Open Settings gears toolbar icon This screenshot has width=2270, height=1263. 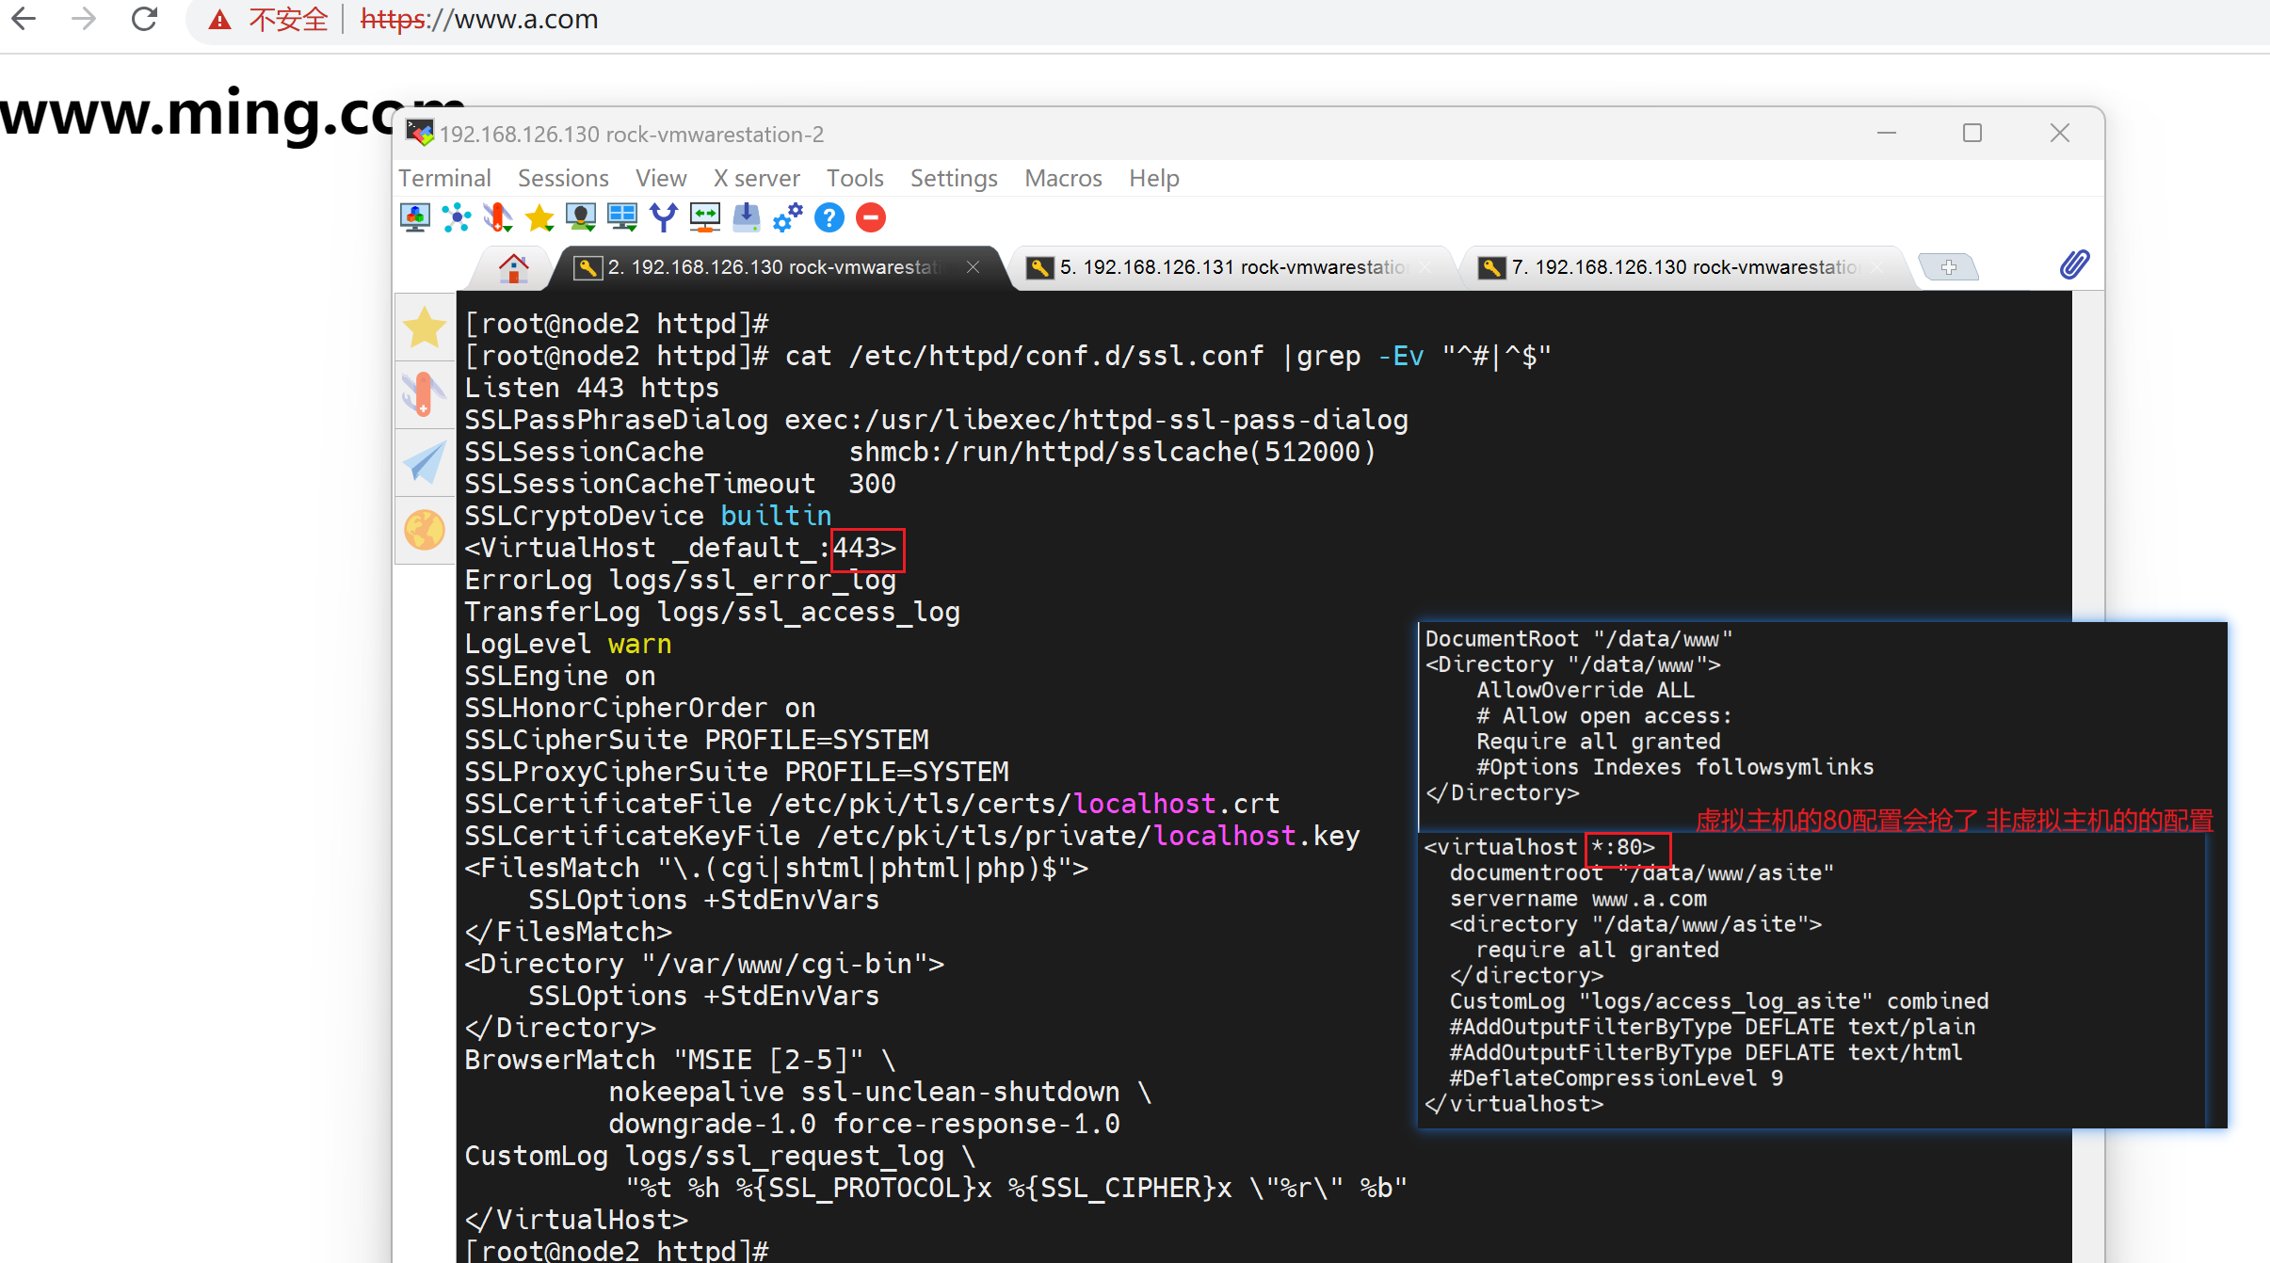[788, 218]
